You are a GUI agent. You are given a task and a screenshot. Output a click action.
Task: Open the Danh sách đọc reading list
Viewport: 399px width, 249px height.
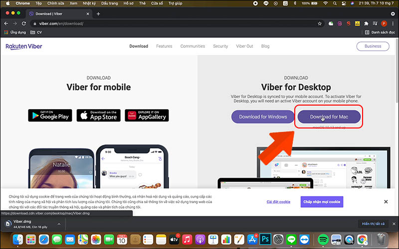tap(380, 32)
